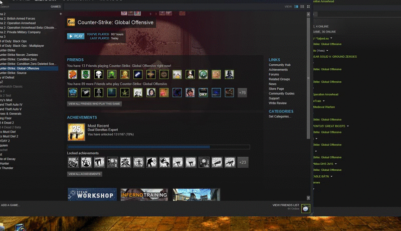The image size is (401, 231).
Task: Switch library to detail view
Action: pyautogui.click(x=296, y=7)
